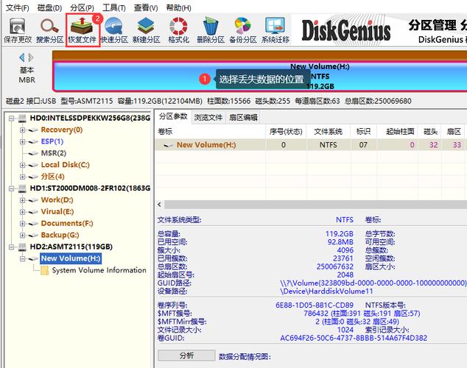
Task: Select Work(D:) in the tree
Action: coord(57,200)
